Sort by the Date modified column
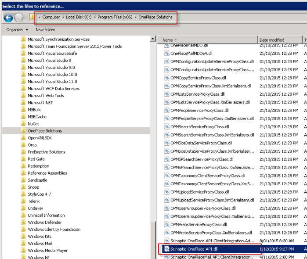307x259 pixels. (x=280, y=40)
